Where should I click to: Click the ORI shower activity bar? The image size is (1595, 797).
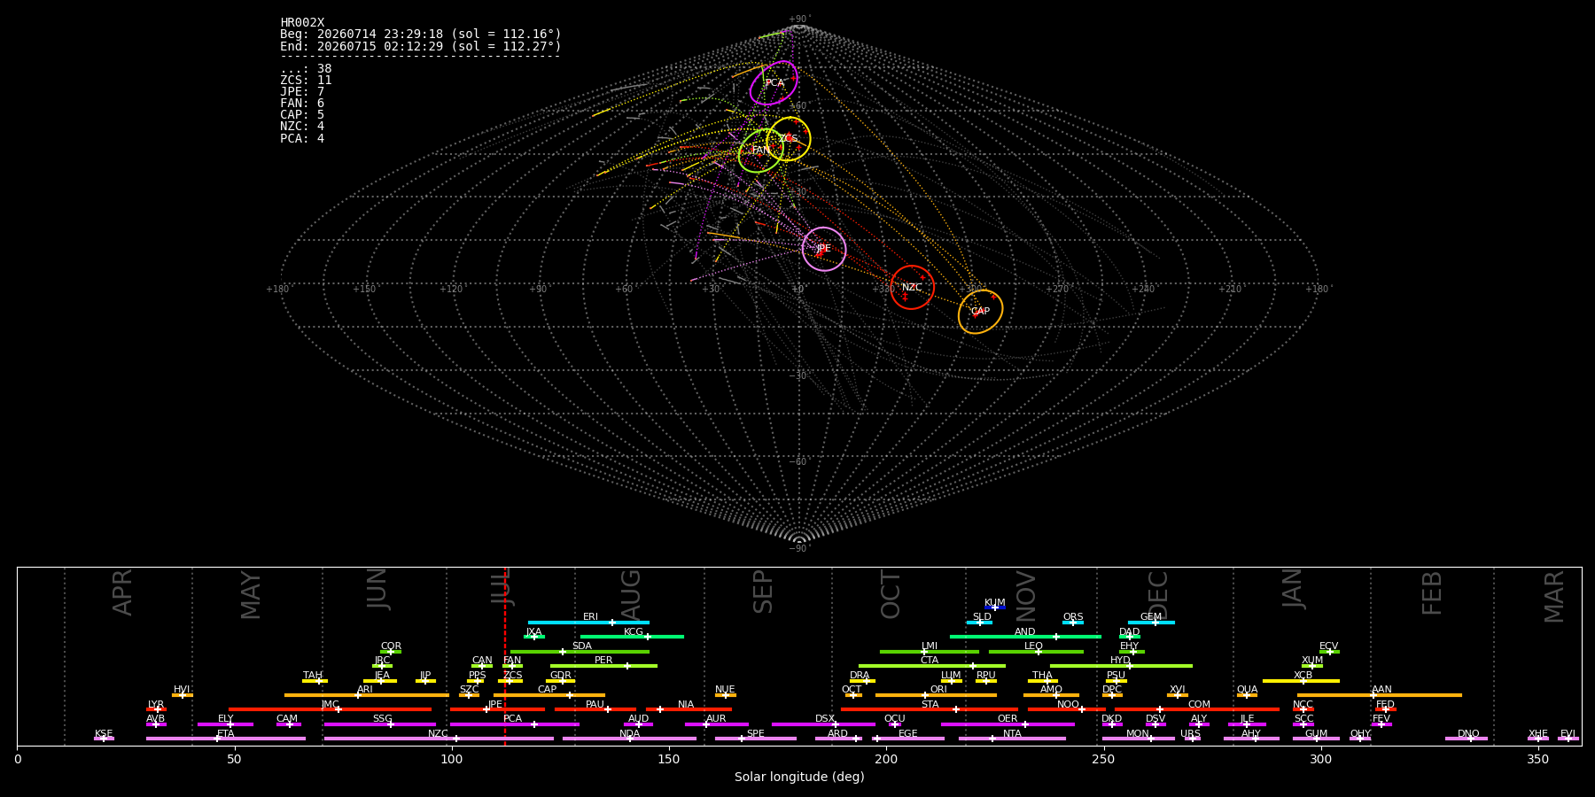click(x=936, y=695)
